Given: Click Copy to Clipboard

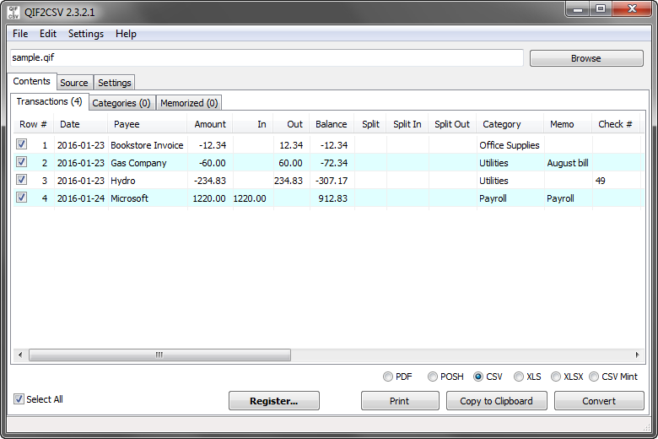Looking at the screenshot, I should [496, 401].
